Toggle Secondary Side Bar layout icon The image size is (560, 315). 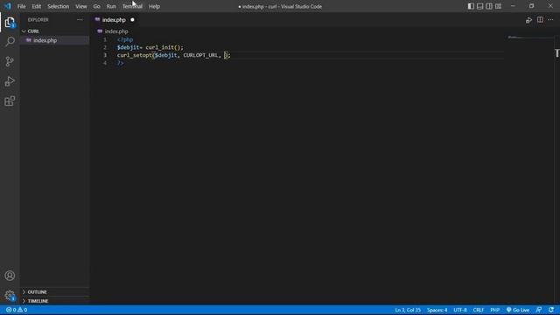(x=489, y=6)
